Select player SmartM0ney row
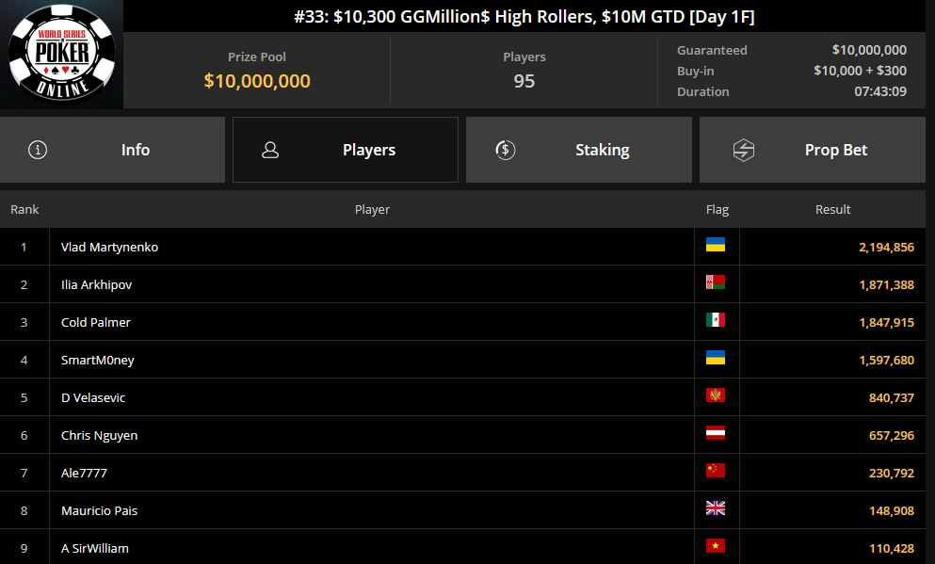 coord(462,360)
